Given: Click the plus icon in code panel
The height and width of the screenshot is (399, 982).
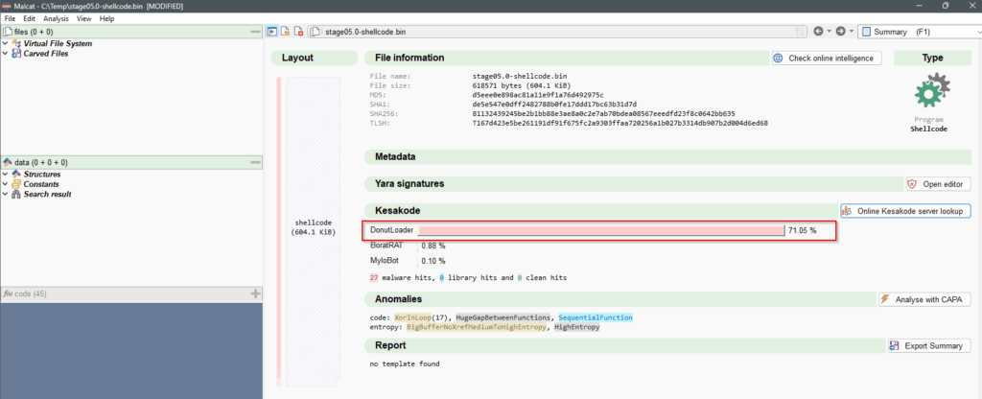Looking at the screenshot, I should [255, 293].
